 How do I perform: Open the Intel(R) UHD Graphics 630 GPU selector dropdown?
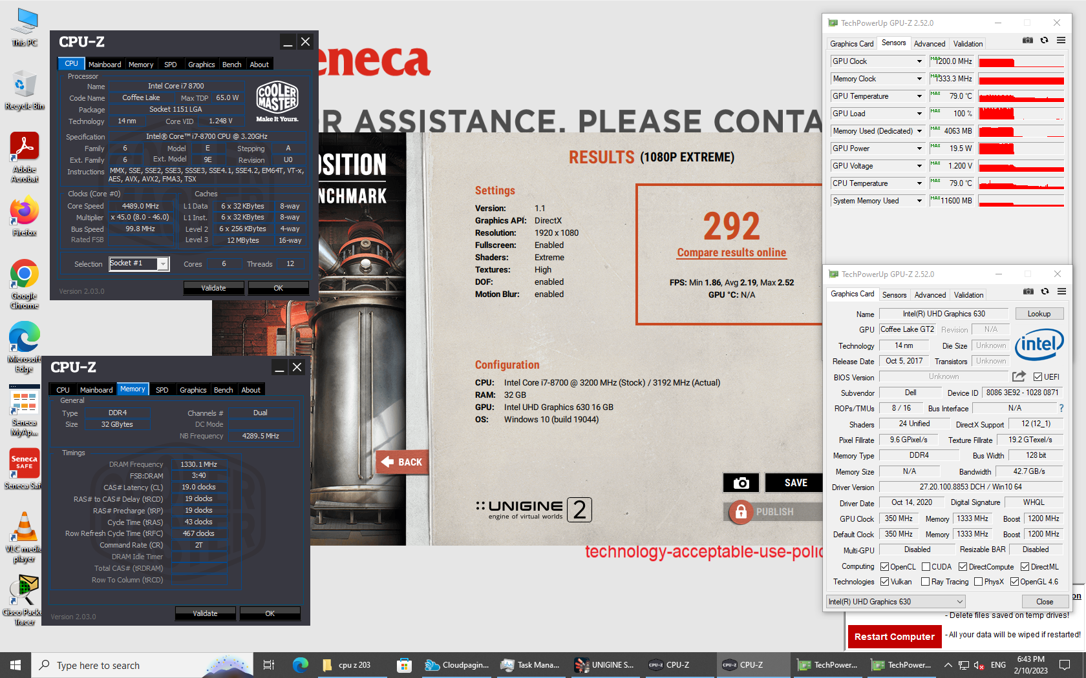tap(895, 601)
